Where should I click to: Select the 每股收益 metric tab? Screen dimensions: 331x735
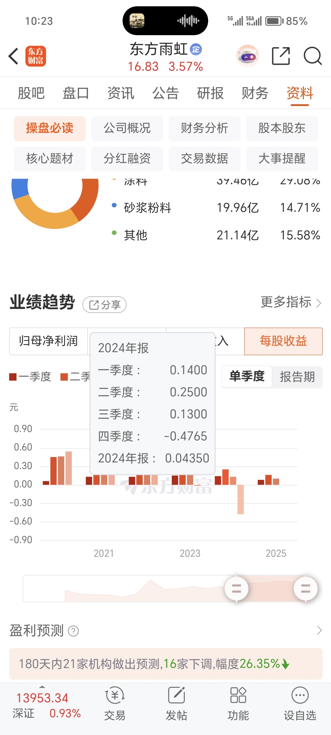(x=283, y=341)
